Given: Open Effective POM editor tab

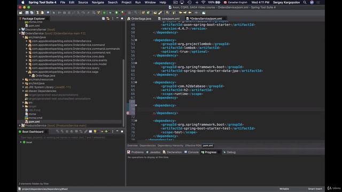Looking at the screenshot, I should [x=193, y=146].
